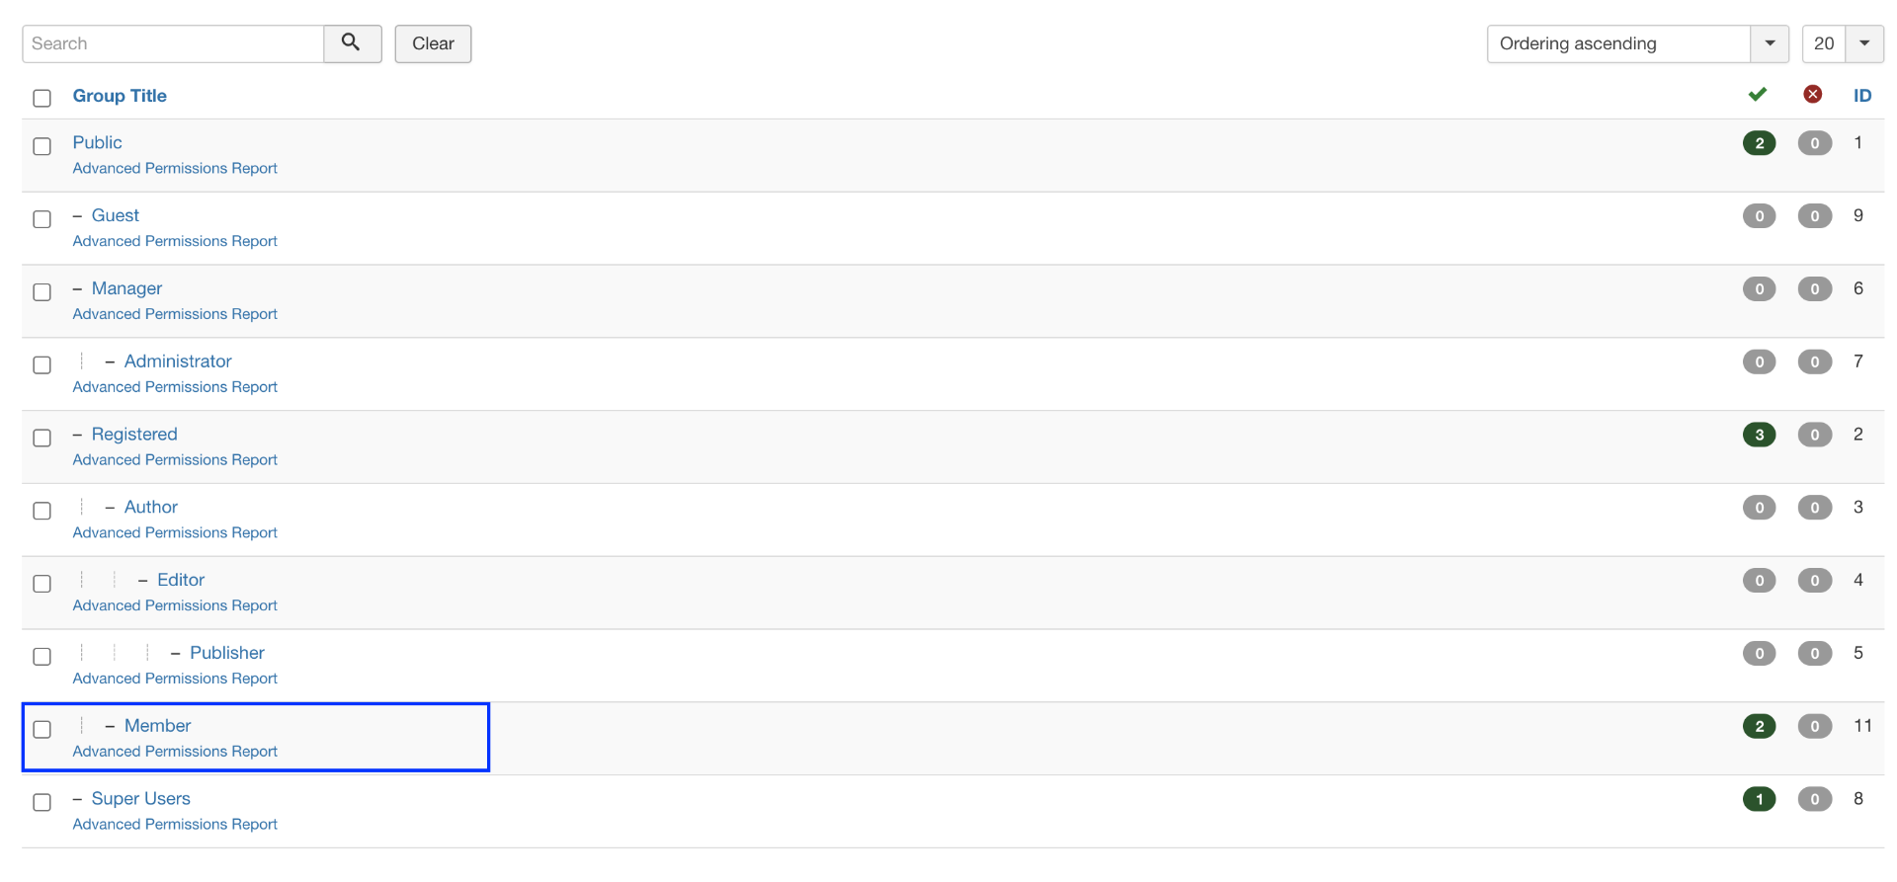1897x882 pixels.
Task: Sort by the Group Title column header
Action: (120, 96)
